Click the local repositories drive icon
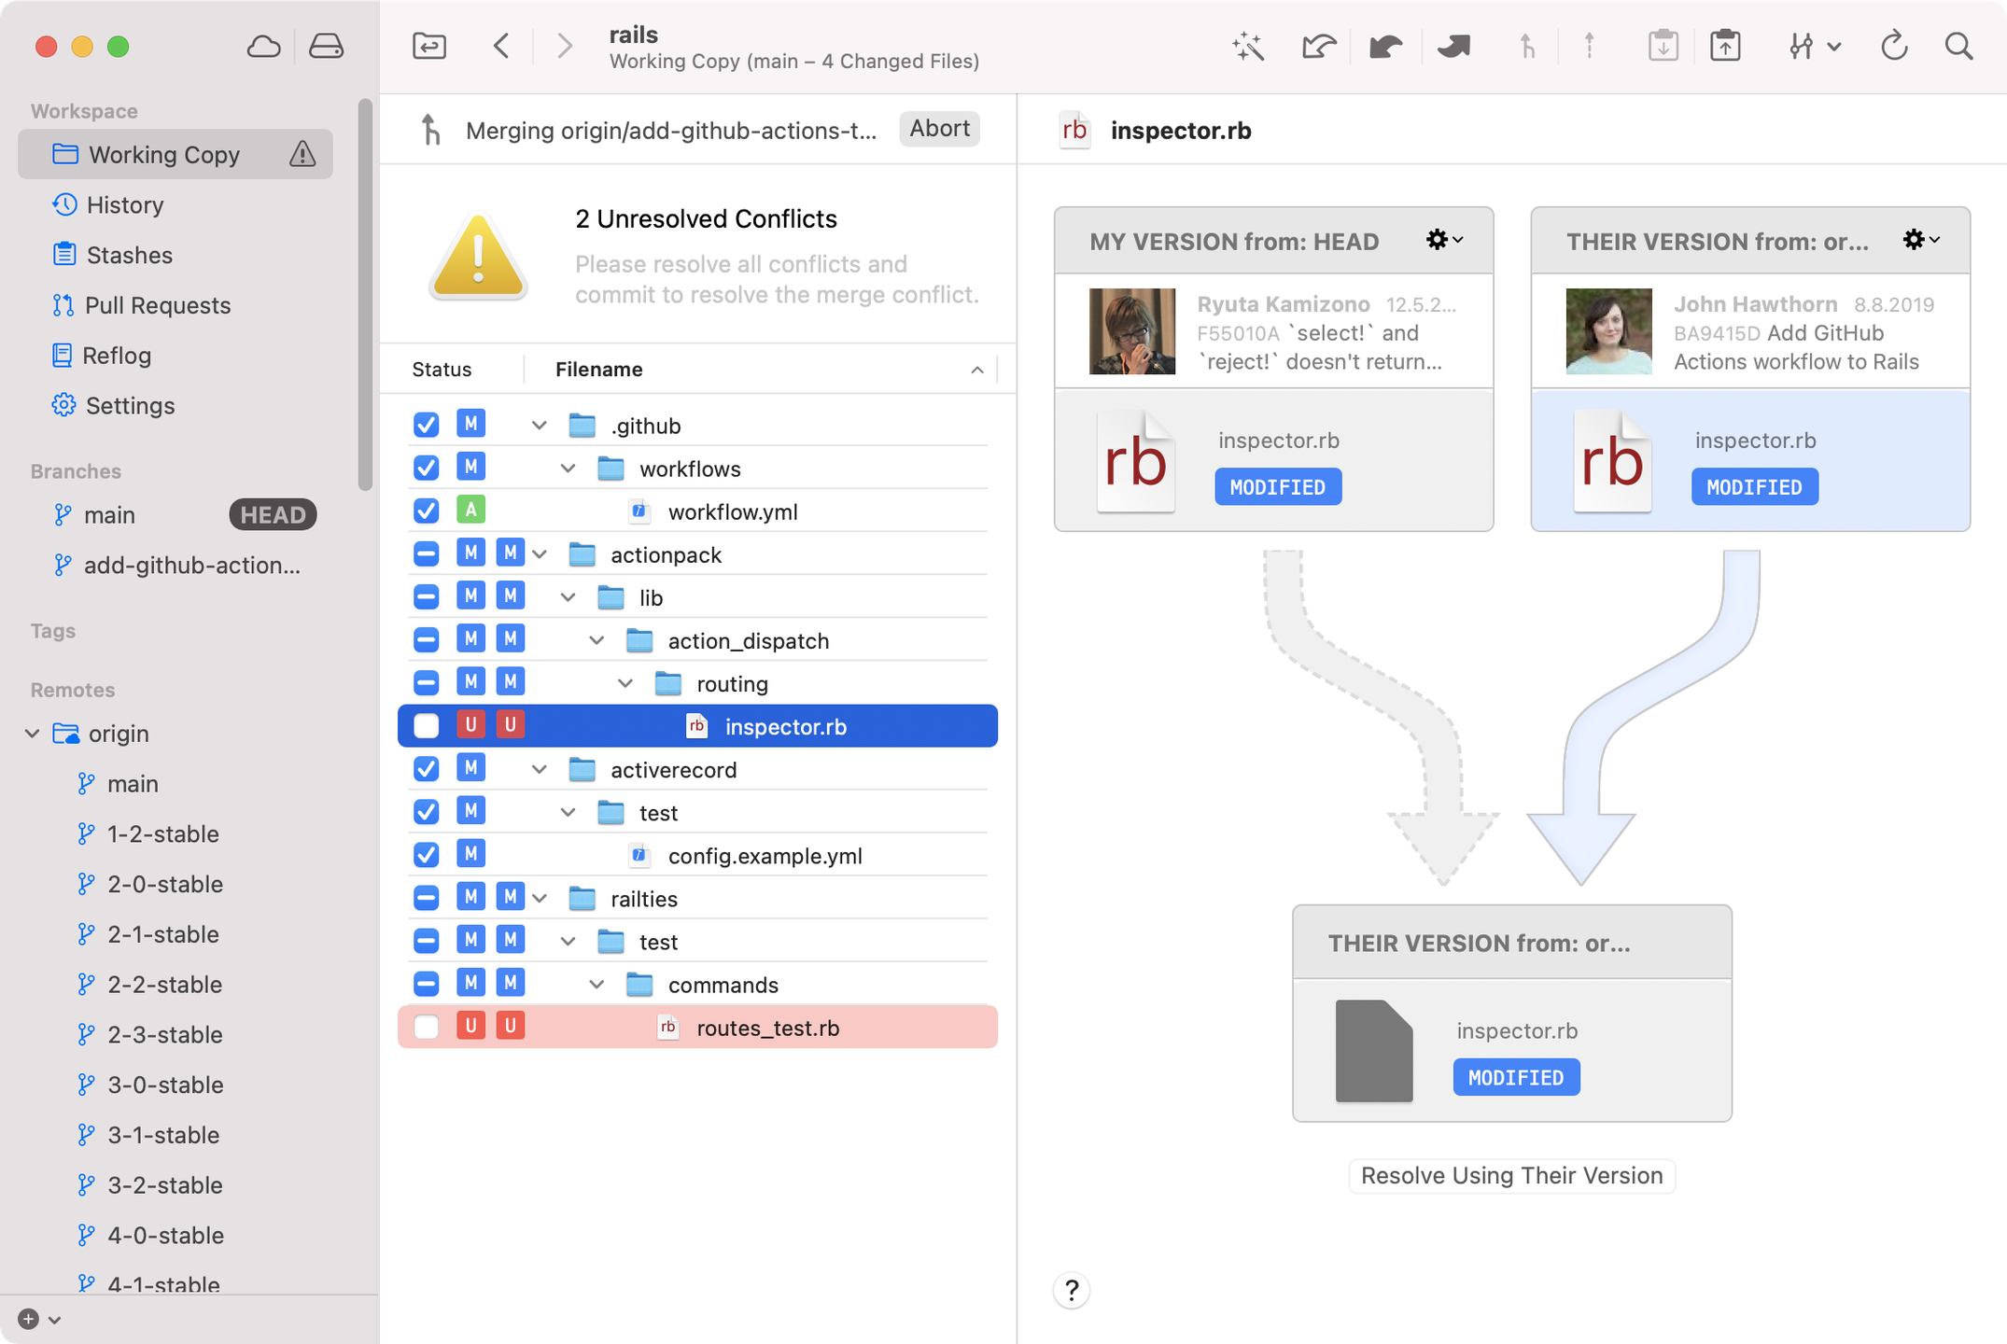Viewport: 2007px width, 1344px height. (x=326, y=46)
